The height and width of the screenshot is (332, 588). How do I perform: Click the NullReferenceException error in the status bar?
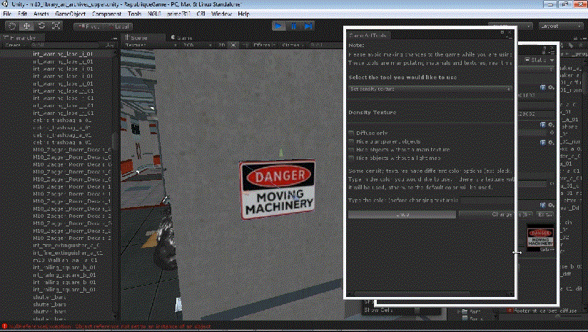110,326
